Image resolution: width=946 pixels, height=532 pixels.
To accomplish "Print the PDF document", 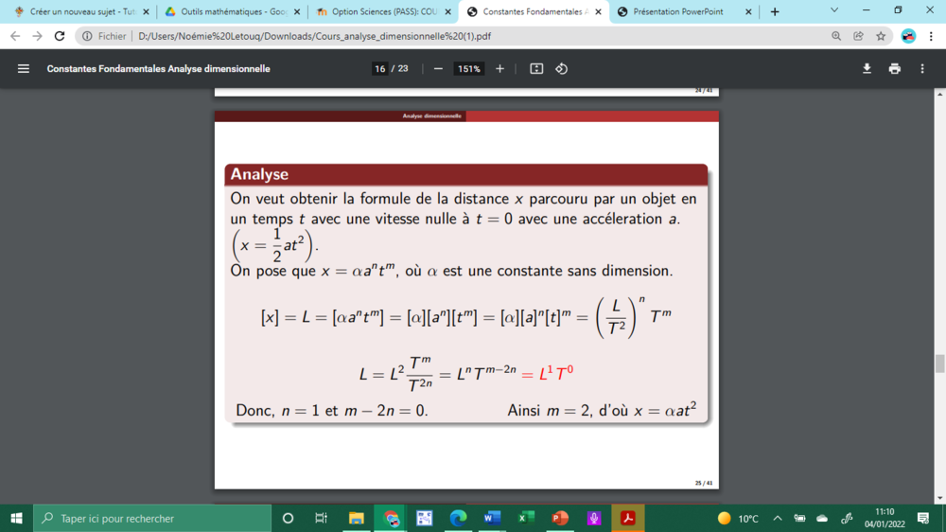I will tap(895, 69).
